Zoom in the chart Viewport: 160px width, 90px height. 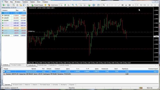(x=73, y=5)
